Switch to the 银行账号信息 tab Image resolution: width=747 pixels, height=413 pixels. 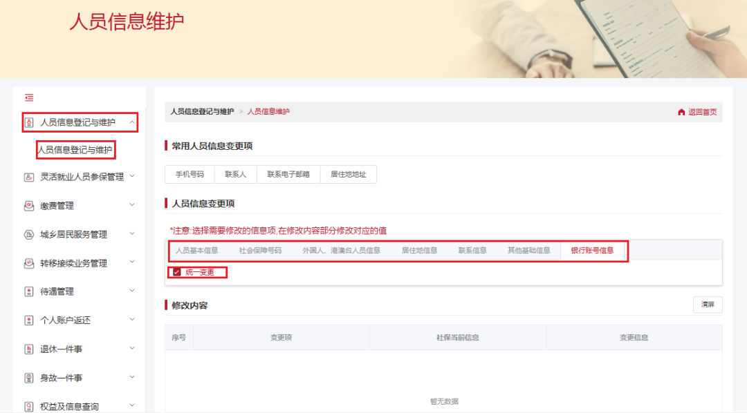pyautogui.click(x=592, y=251)
